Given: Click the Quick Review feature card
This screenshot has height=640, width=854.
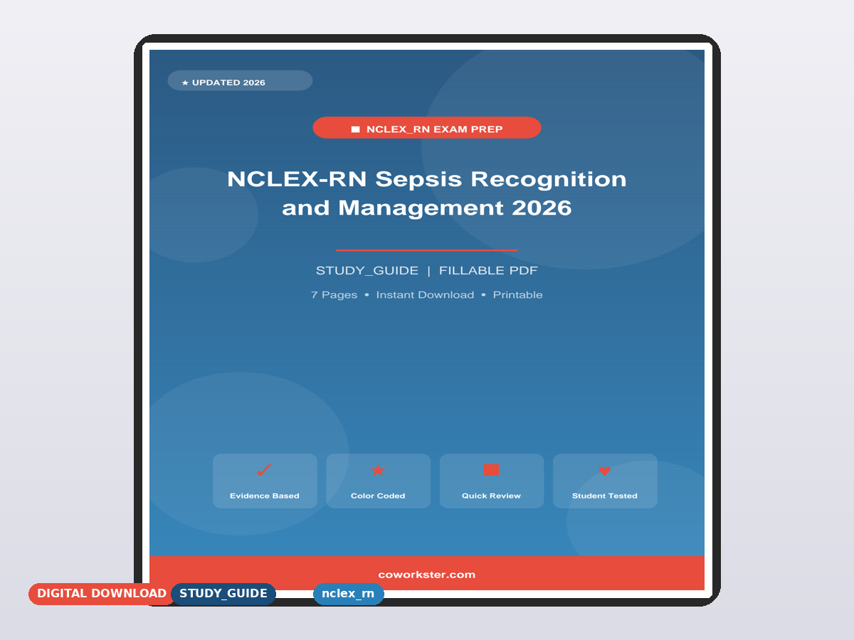Looking at the screenshot, I should point(491,481).
